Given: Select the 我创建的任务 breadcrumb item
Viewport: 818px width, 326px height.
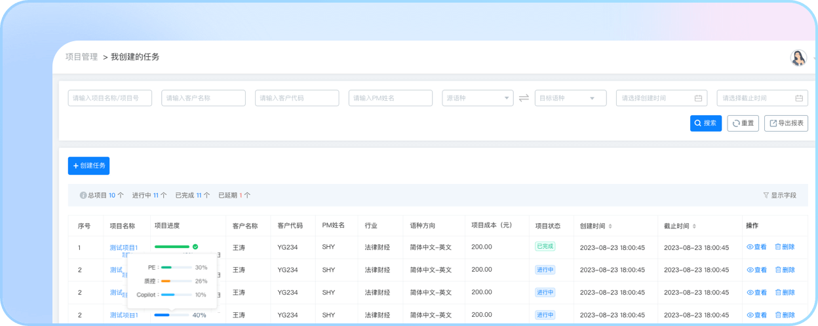Looking at the screenshot, I should click(x=135, y=57).
